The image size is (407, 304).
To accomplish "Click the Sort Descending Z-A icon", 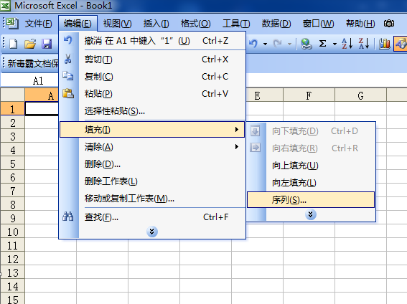I will tap(364, 44).
